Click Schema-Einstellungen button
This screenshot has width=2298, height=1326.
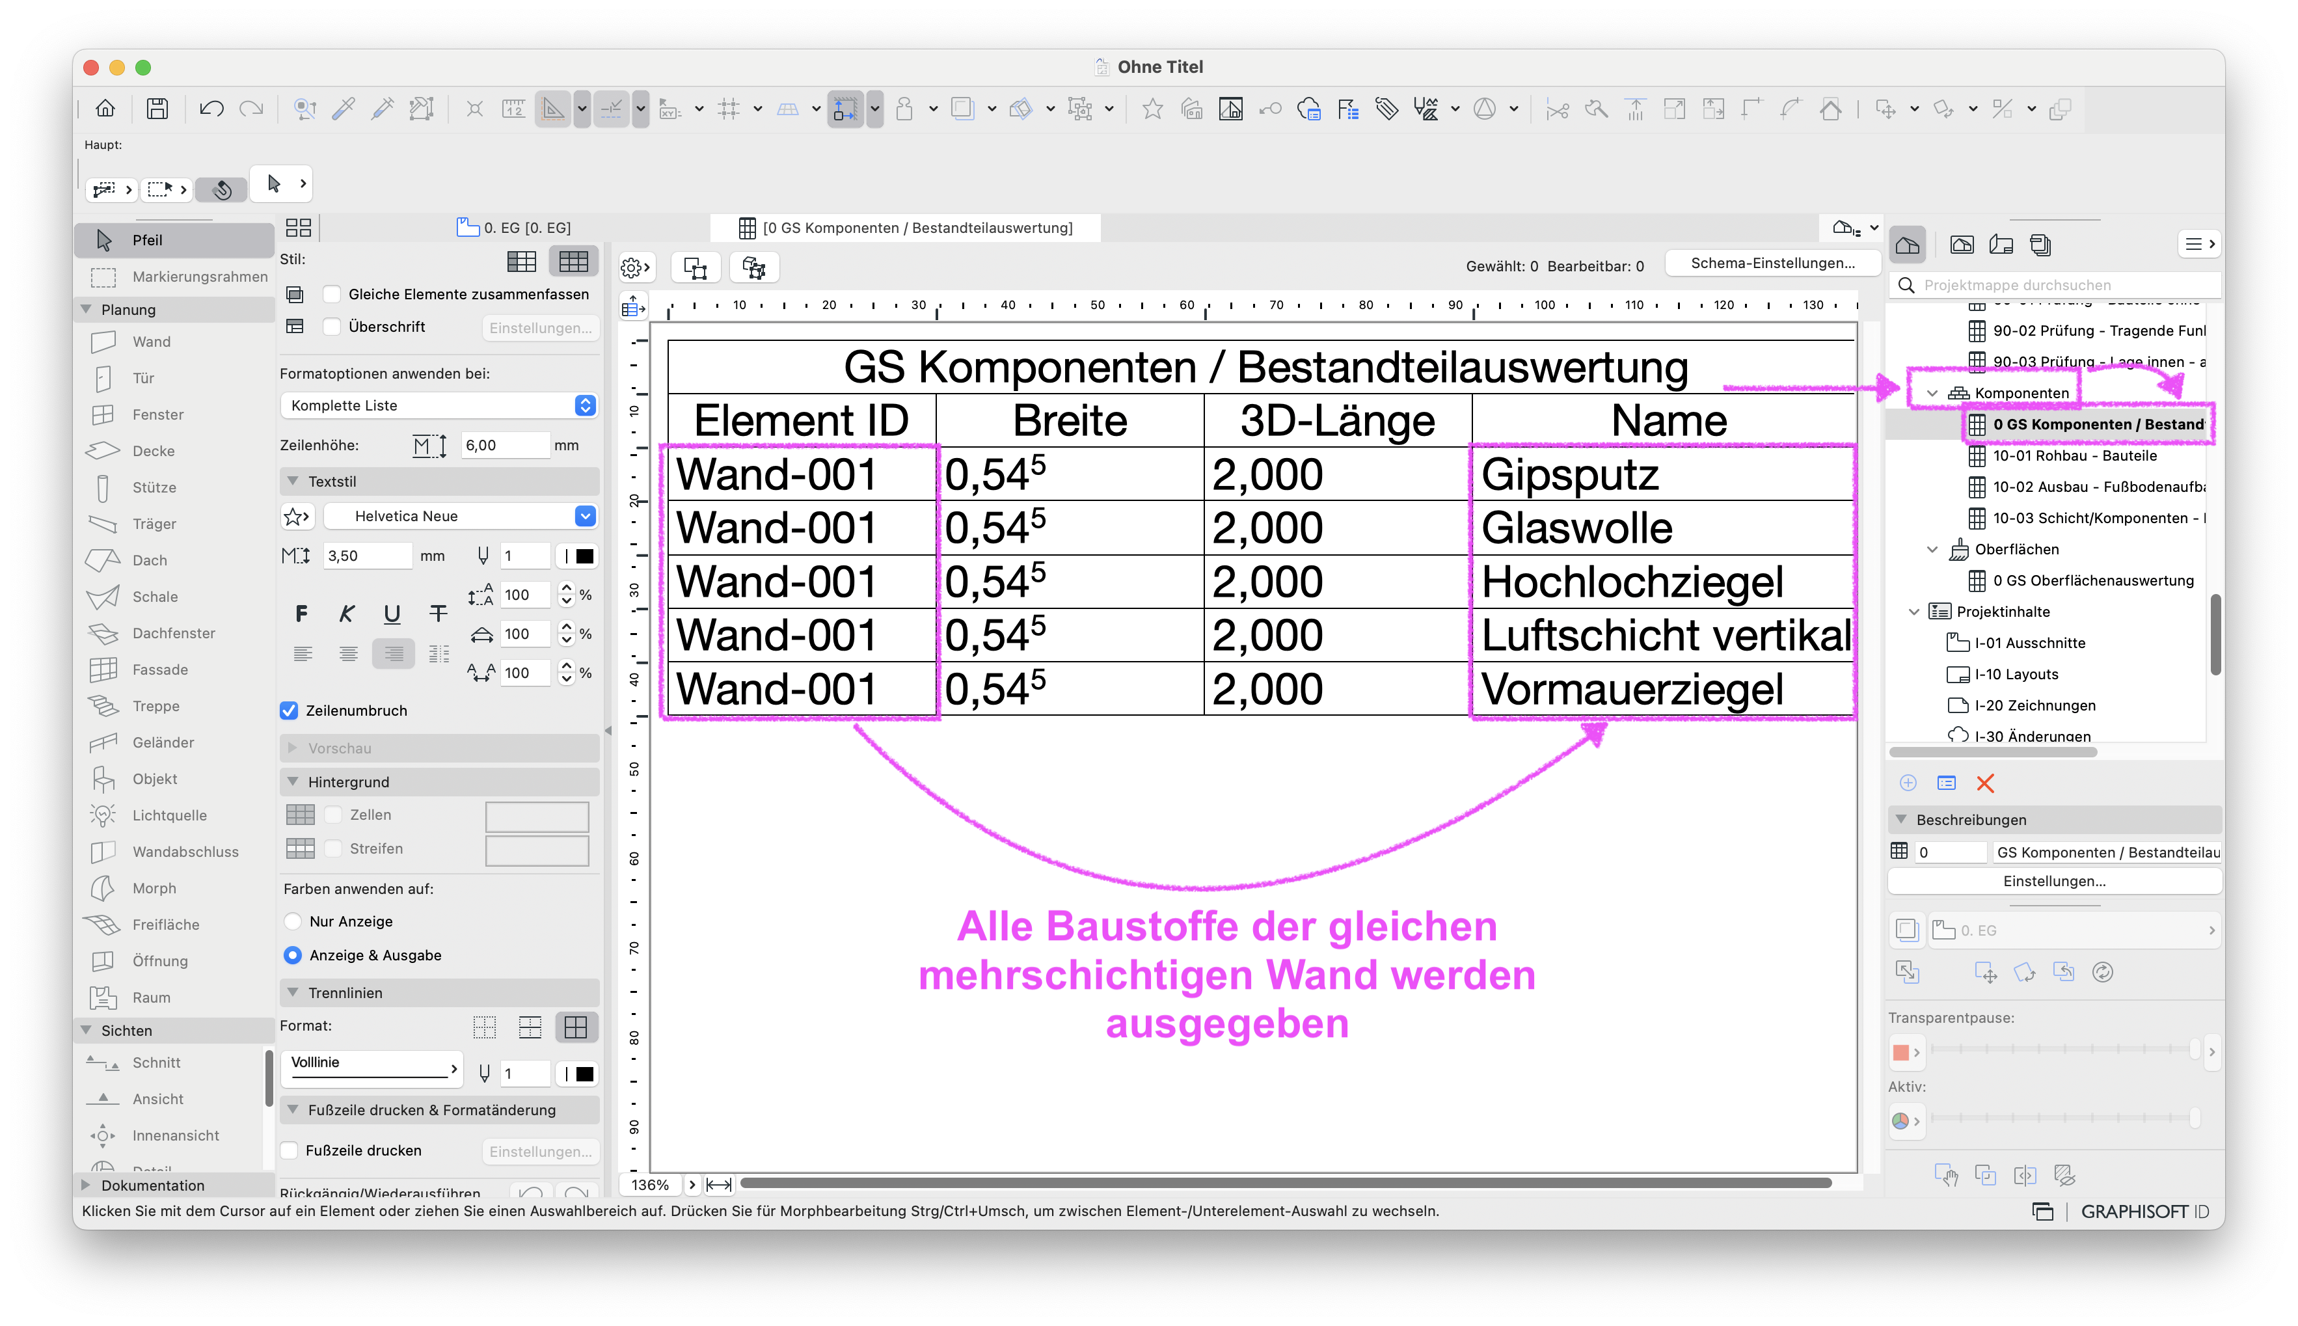[1772, 264]
